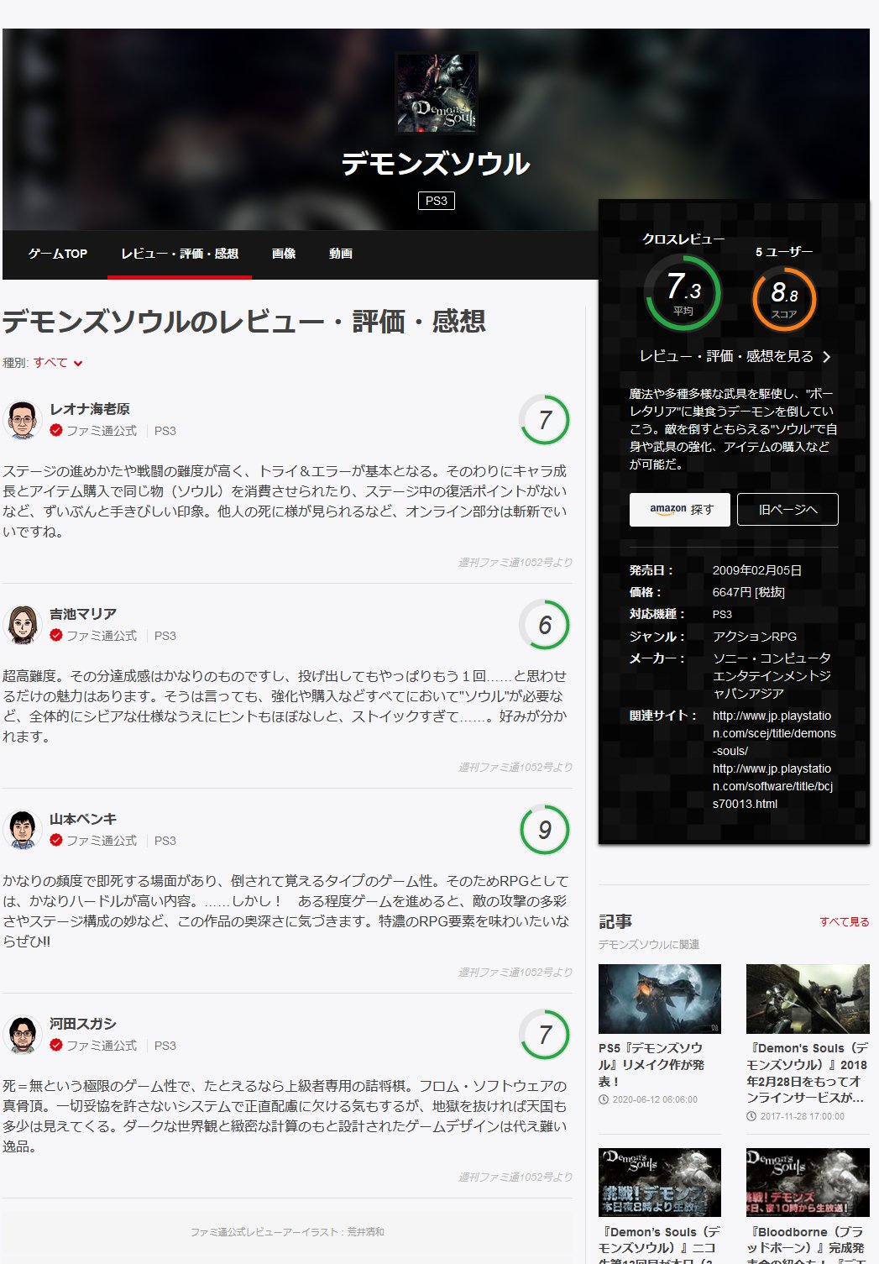This screenshot has height=1264, width=879.
Task: Open the Bloodborne 完成発表 article thumbnail
Action: point(808,1182)
